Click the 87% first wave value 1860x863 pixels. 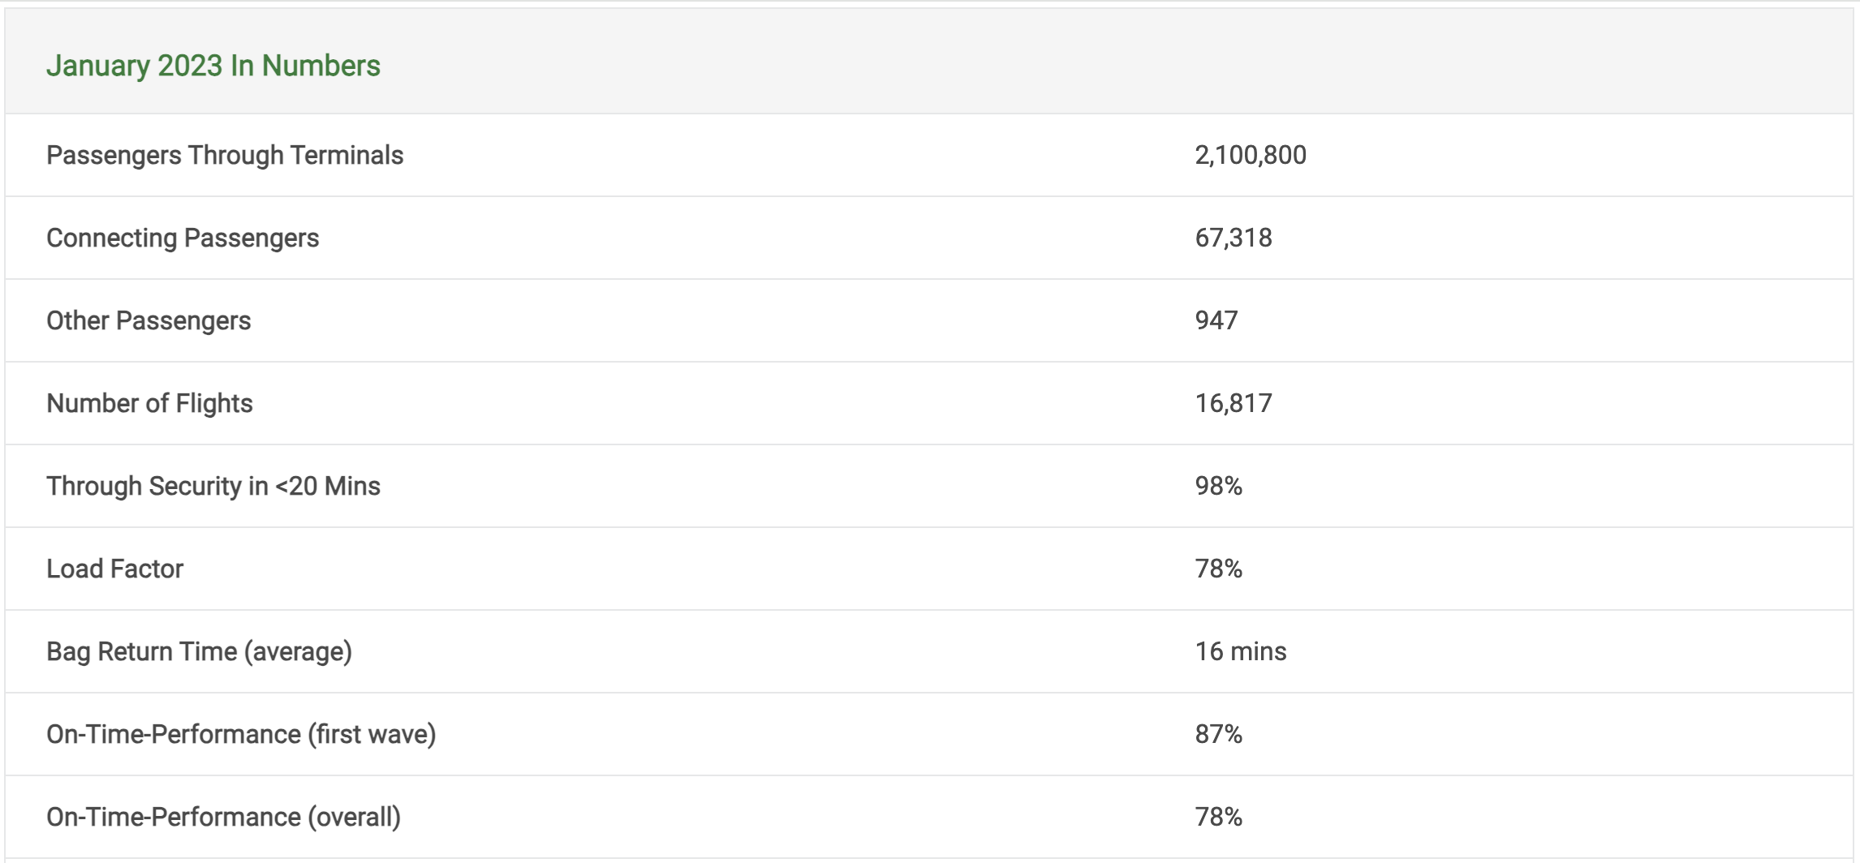pyautogui.click(x=1219, y=734)
